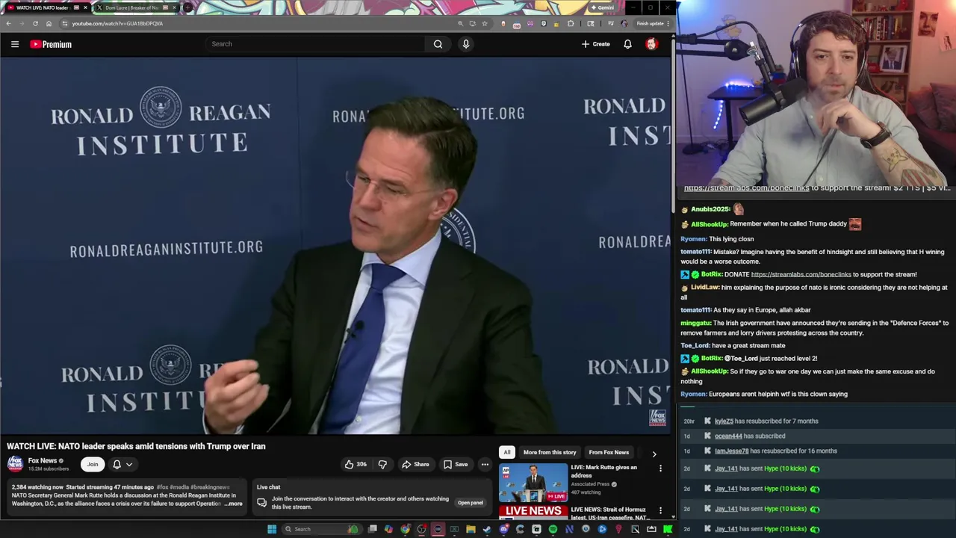Open Discord from the taskbar

pyautogui.click(x=503, y=529)
